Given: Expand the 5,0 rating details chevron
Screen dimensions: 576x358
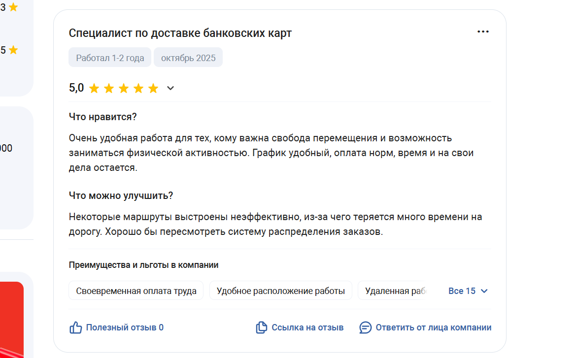Looking at the screenshot, I should [170, 89].
